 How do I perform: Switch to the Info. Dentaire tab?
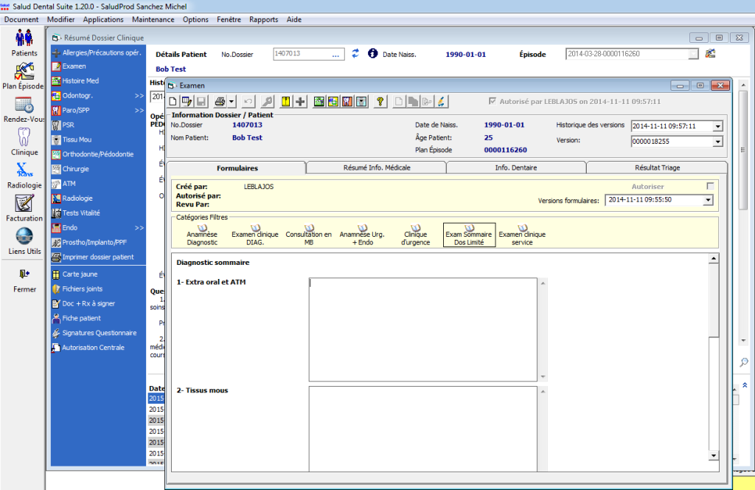(x=515, y=168)
